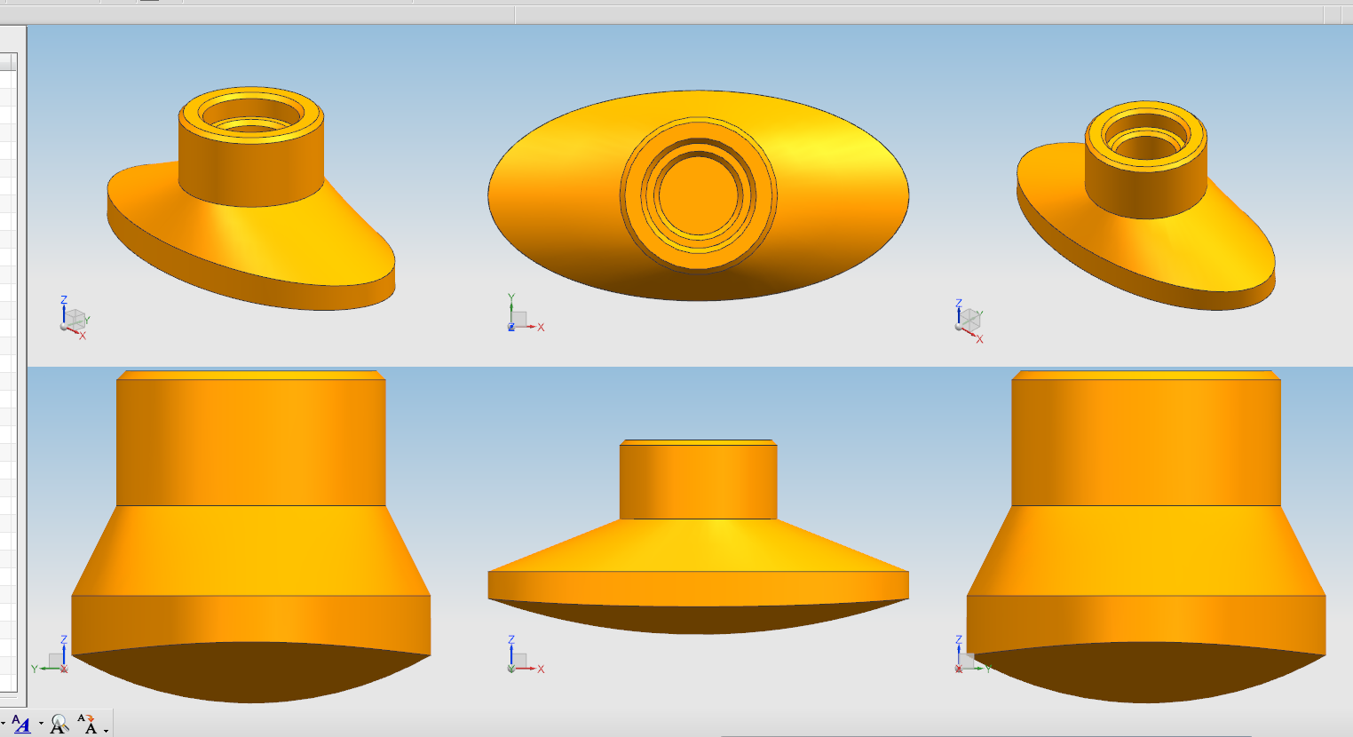Open dropdown arrow beside the text resize icon
This screenshot has width=1353, height=737.
click(x=106, y=730)
